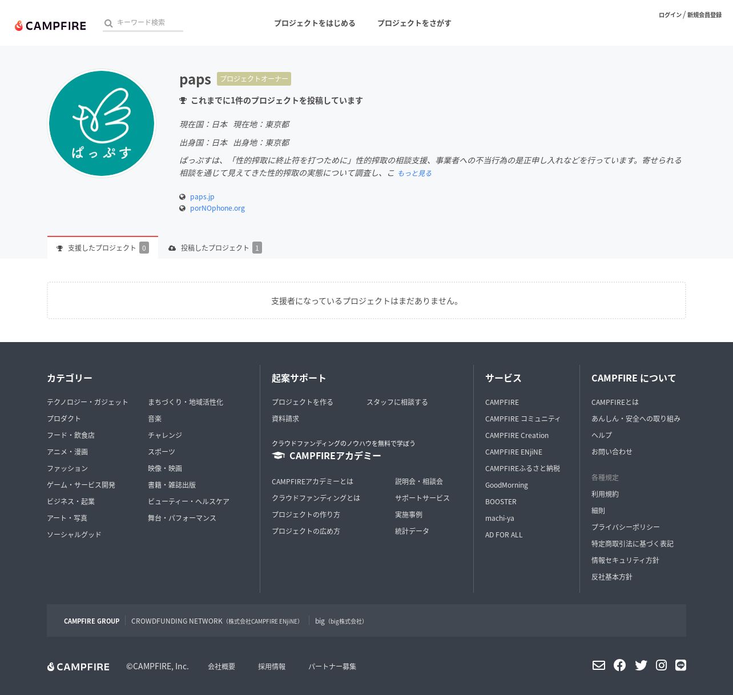
Task: Open クラウドファンディングとは link
Action: coord(316,498)
